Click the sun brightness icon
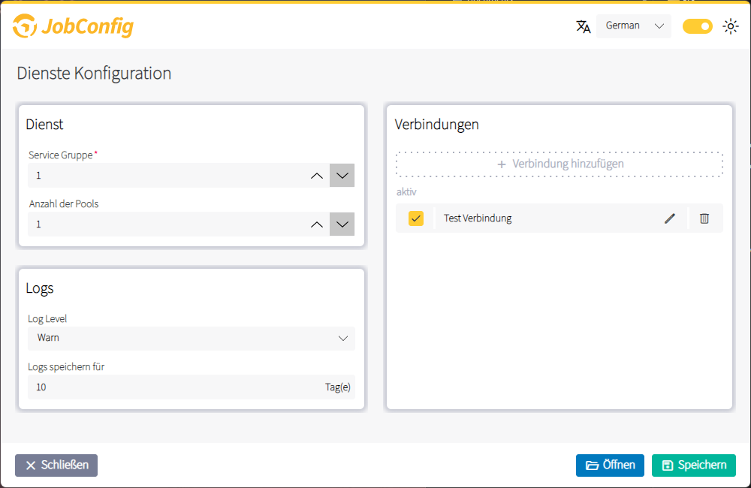 pyautogui.click(x=731, y=26)
